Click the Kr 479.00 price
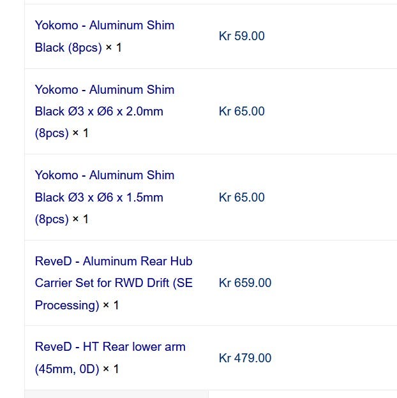 coord(245,358)
